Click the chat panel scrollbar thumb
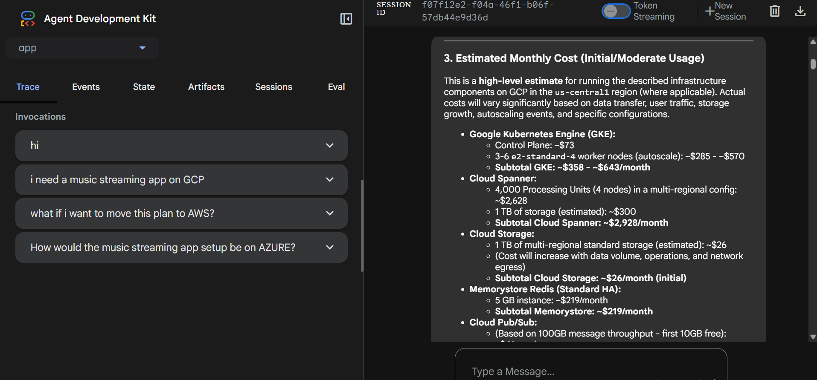This screenshot has height=380, width=817. (813, 64)
